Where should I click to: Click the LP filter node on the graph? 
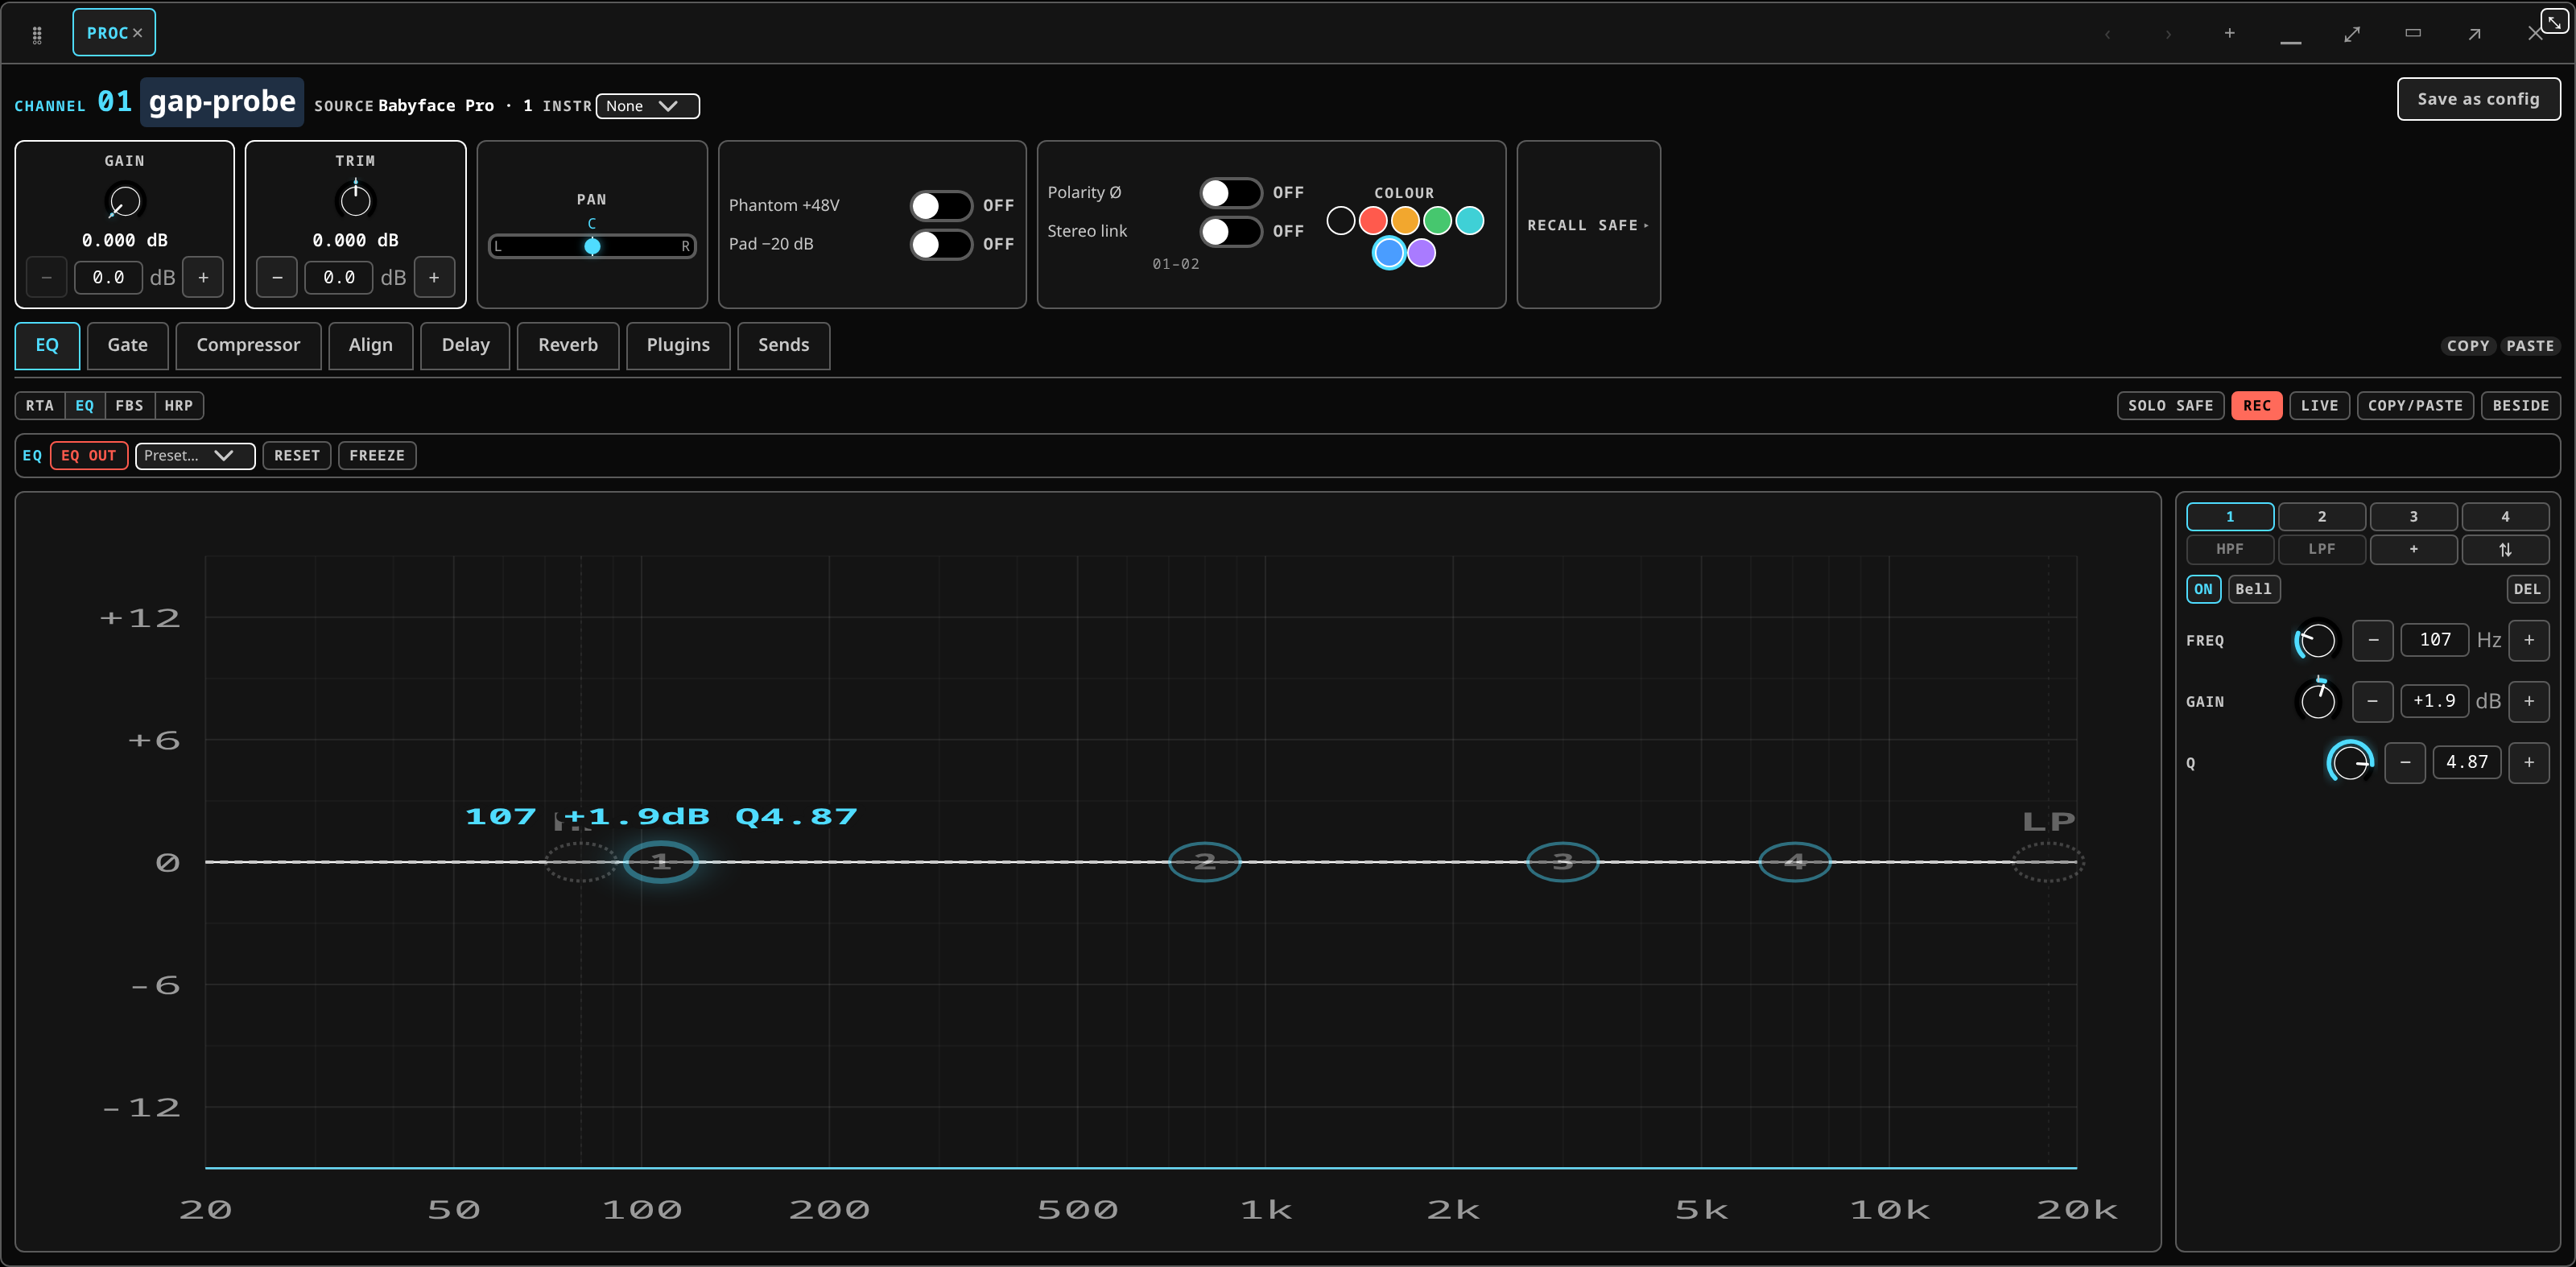point(2047,862)
